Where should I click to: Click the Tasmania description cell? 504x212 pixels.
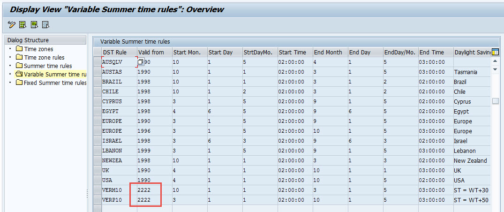[472, 72]
